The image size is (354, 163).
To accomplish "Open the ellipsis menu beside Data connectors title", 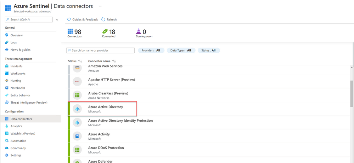I will tap(100, 6).
